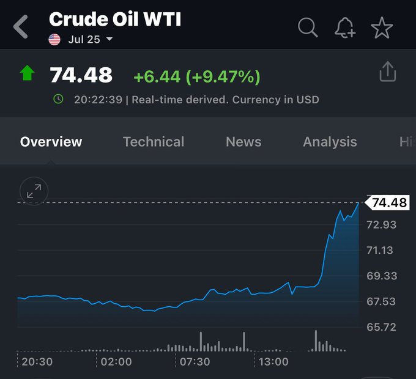The image size is (416, 379).
Task: Tap the +6.44 (+9.47%) change value
Action: point(197,76)
